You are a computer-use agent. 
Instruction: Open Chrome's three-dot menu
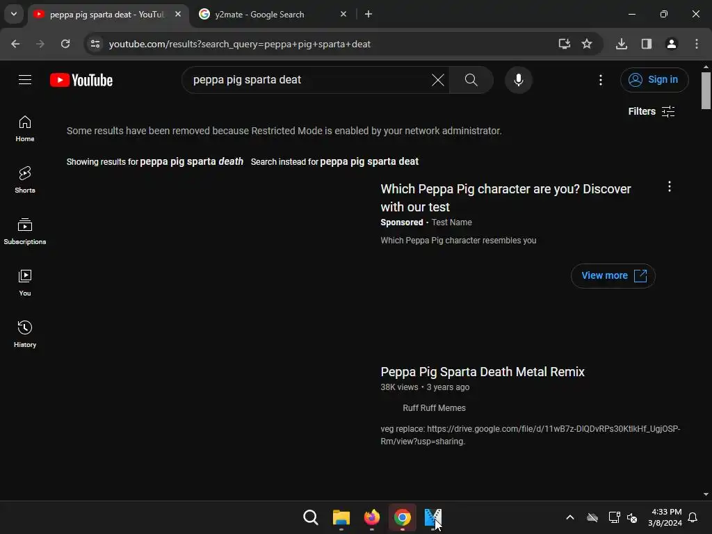coord(696,44)
